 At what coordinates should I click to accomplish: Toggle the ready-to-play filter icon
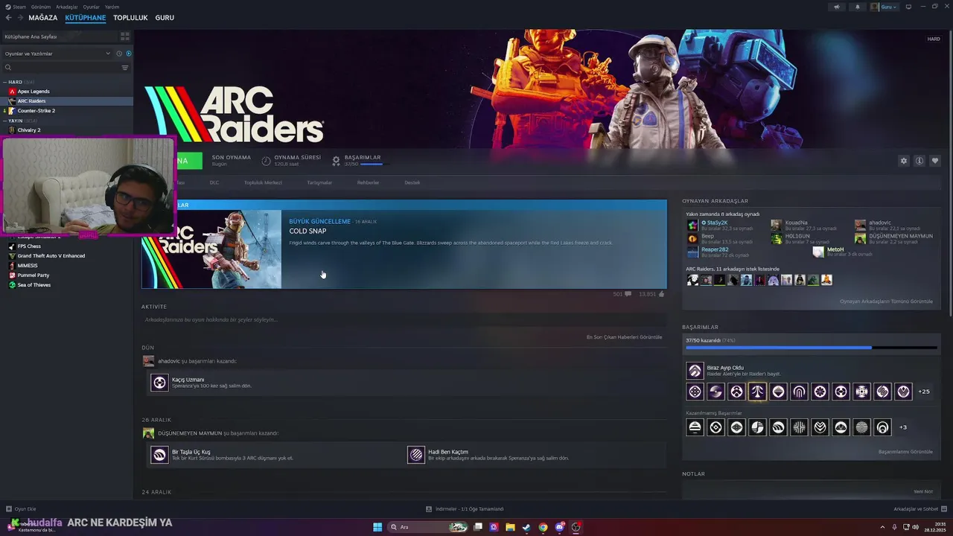(x=128, y=54)
